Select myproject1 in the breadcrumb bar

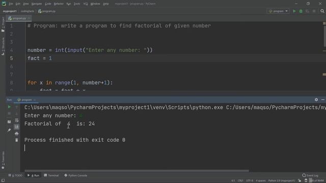pos(10,11)
